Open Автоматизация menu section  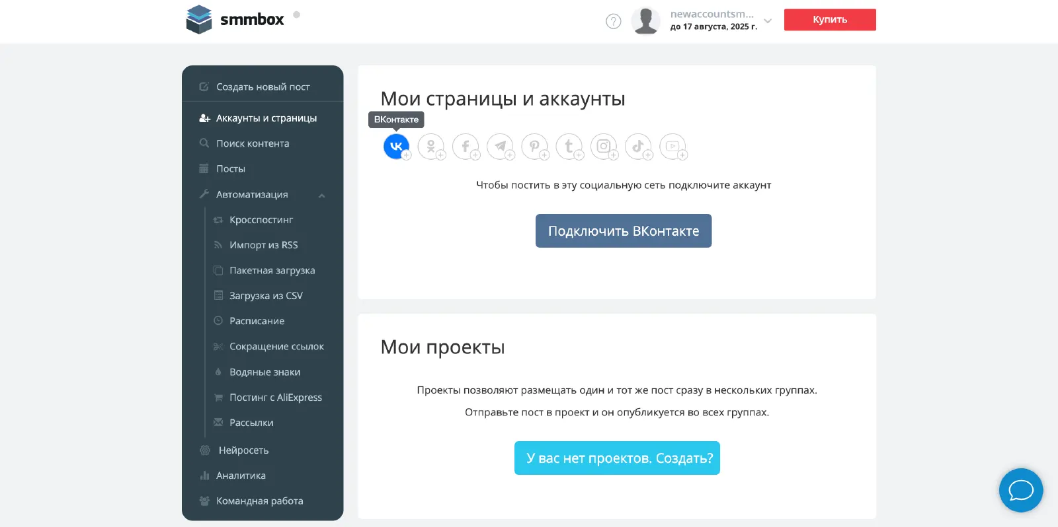(263, 194)
